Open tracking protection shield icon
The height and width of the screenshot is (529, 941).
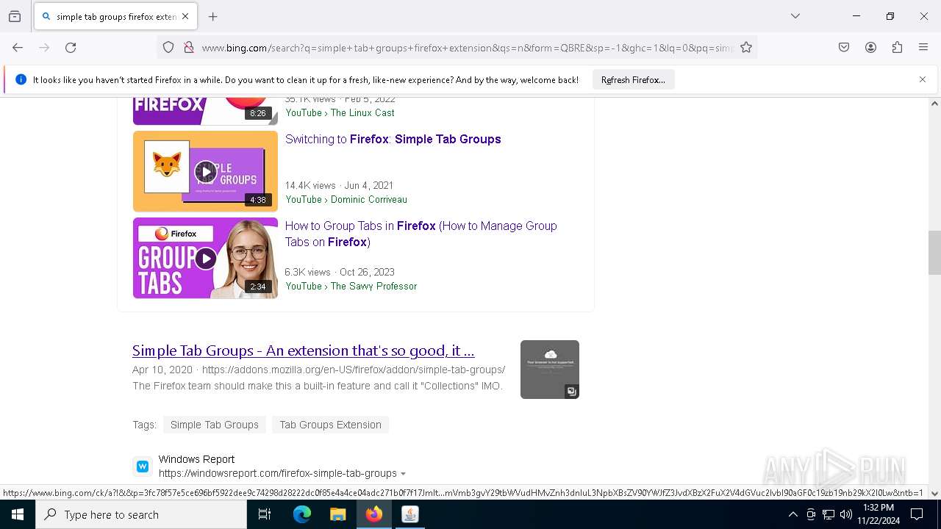click(x=168, y=48)
